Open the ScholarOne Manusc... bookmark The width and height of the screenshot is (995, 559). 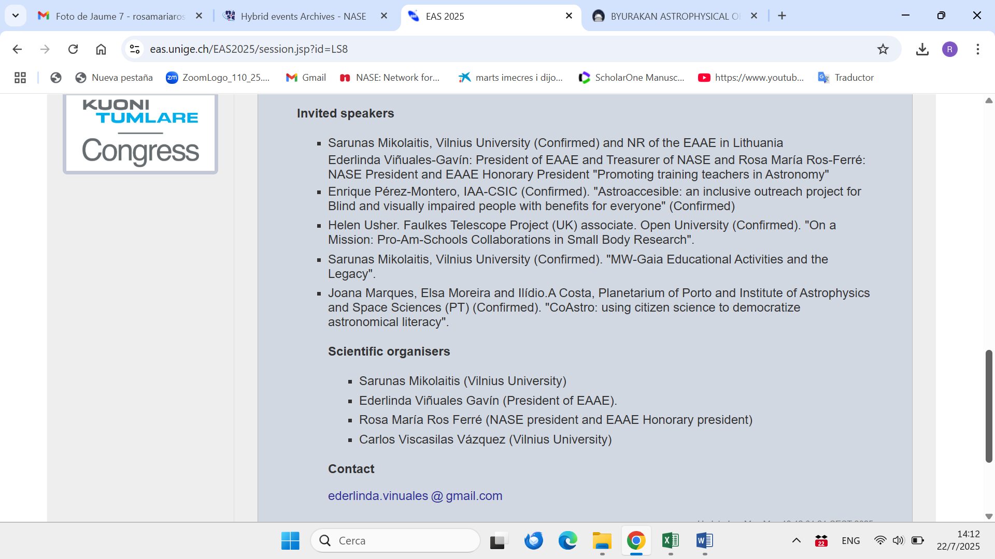click(x=631, y=78)
